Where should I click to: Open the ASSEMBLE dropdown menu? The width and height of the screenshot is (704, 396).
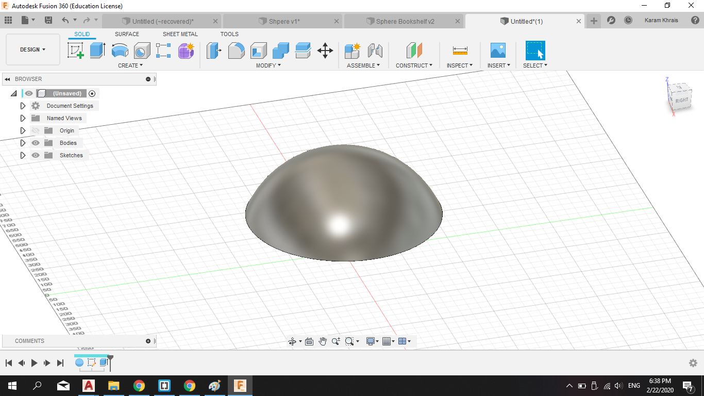(x=363, y=65)
